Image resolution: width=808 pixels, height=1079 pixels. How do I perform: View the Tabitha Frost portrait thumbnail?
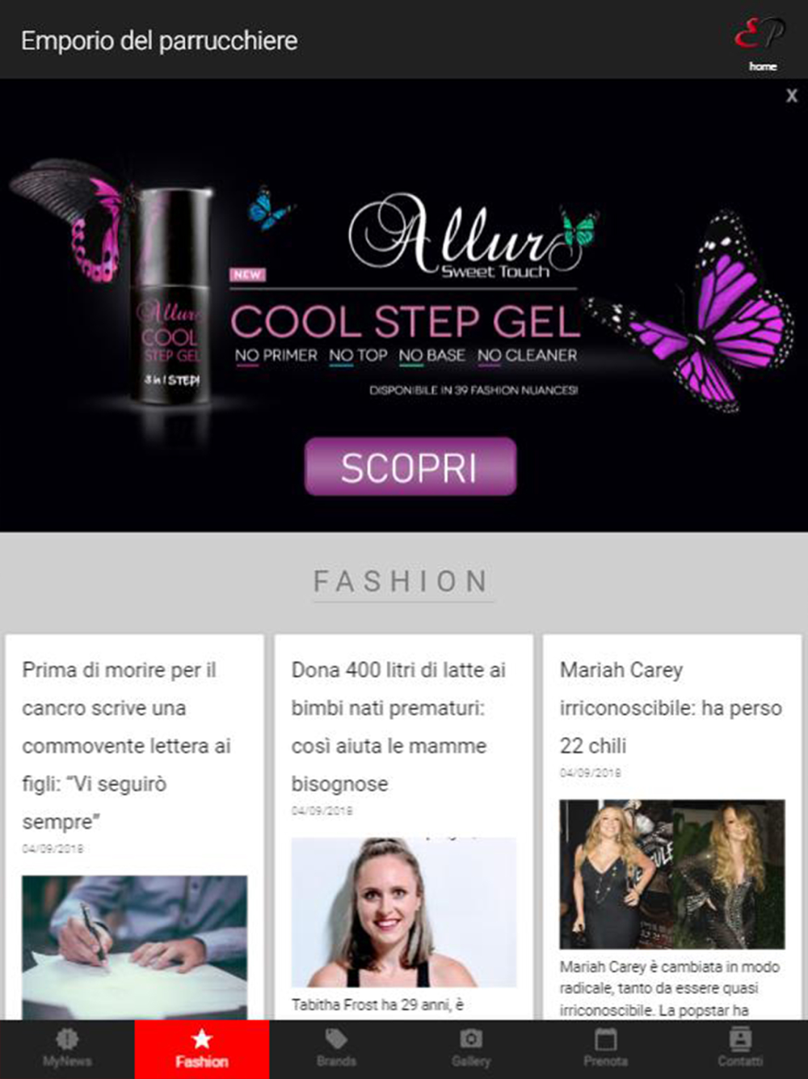pos(403,912)
